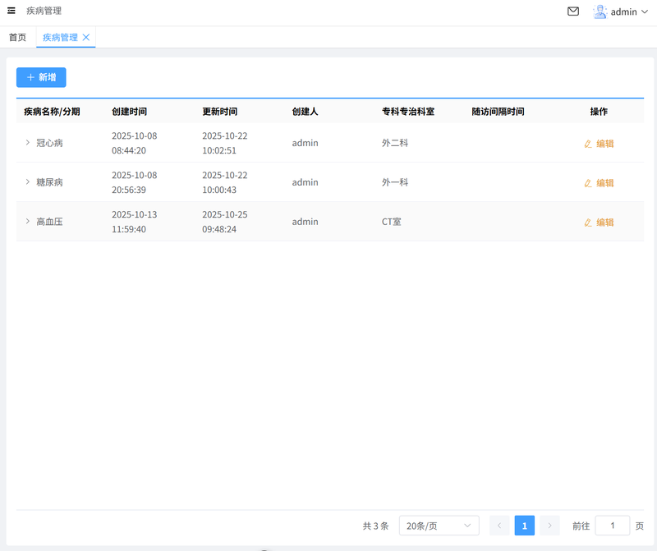Select page number 1
Viewport: 657px width, 551px height.
pos(525,526)
